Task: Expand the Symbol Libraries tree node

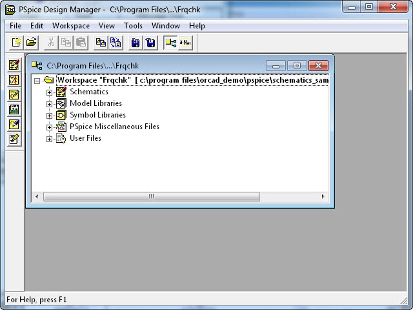Action: [x=49, y=116]
